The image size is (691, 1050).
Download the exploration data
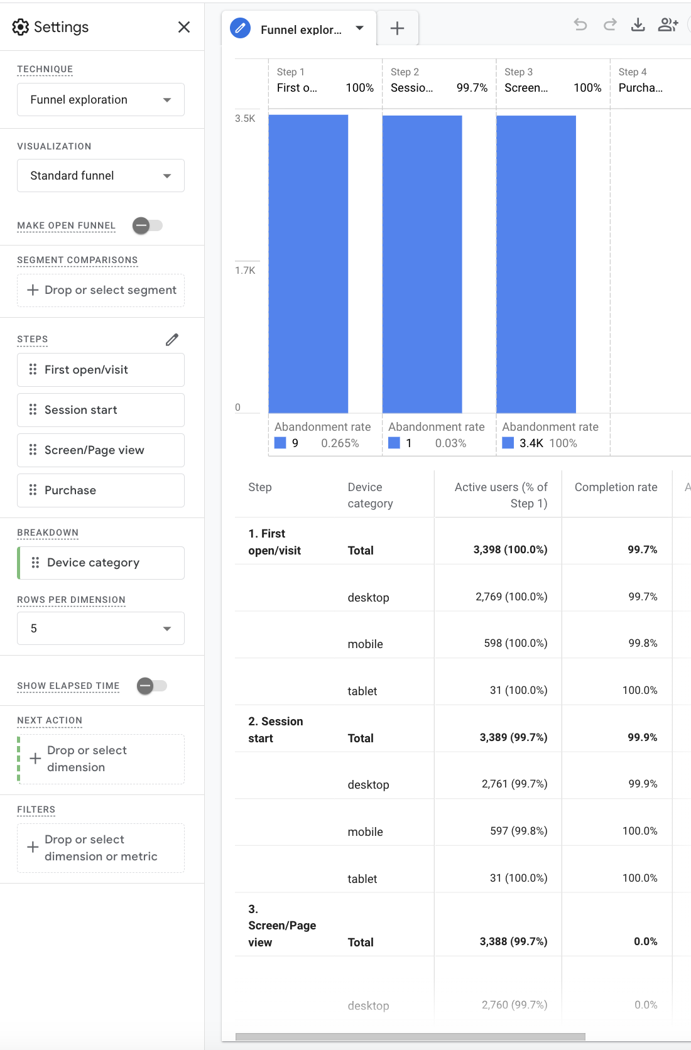638,25
